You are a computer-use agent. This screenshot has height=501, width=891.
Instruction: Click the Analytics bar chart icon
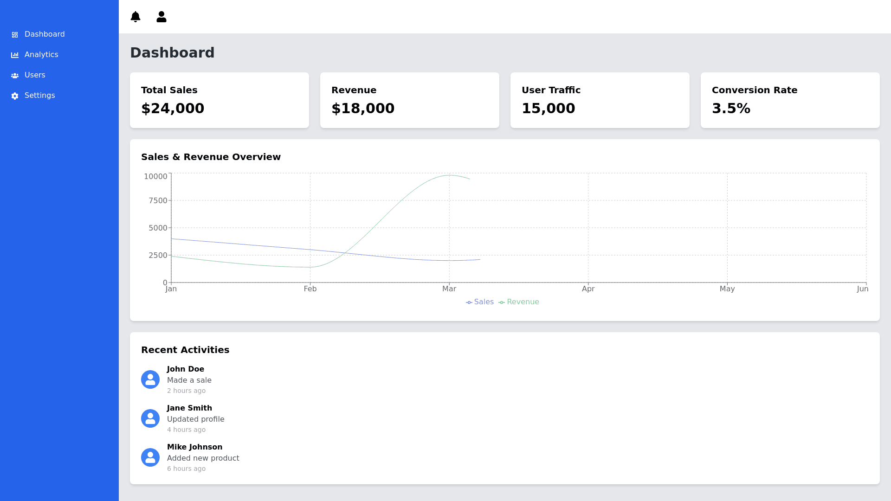pyautogui.click(x=15, y=55)
